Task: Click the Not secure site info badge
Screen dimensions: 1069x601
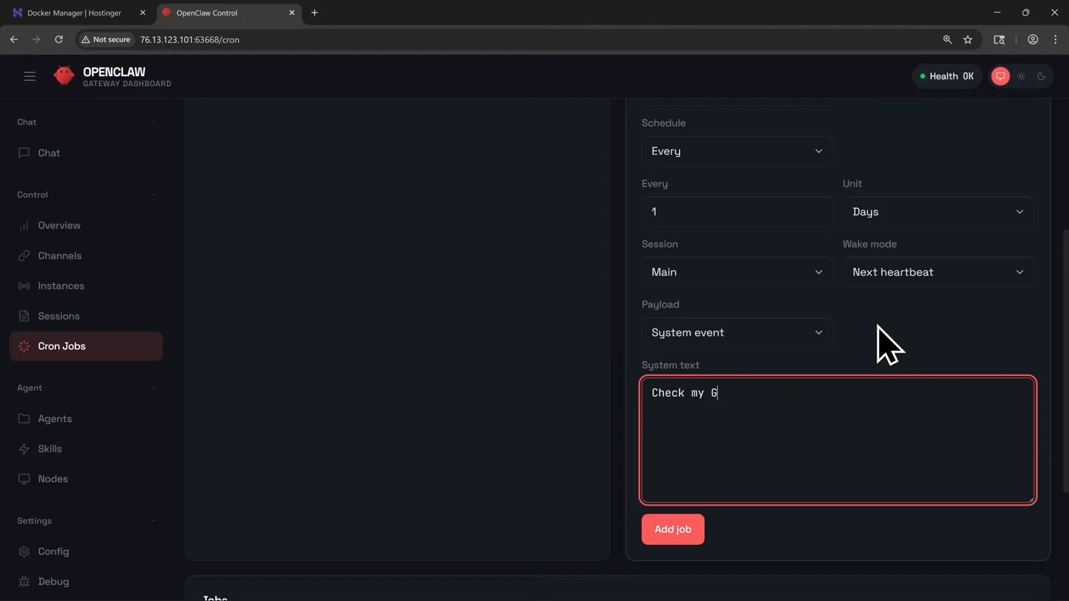Action: [x=106, y=39]
